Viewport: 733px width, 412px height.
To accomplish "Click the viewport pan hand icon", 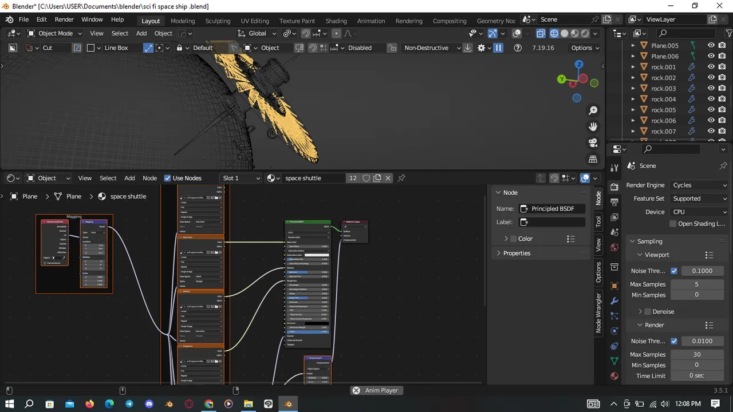I will (593, 126).
